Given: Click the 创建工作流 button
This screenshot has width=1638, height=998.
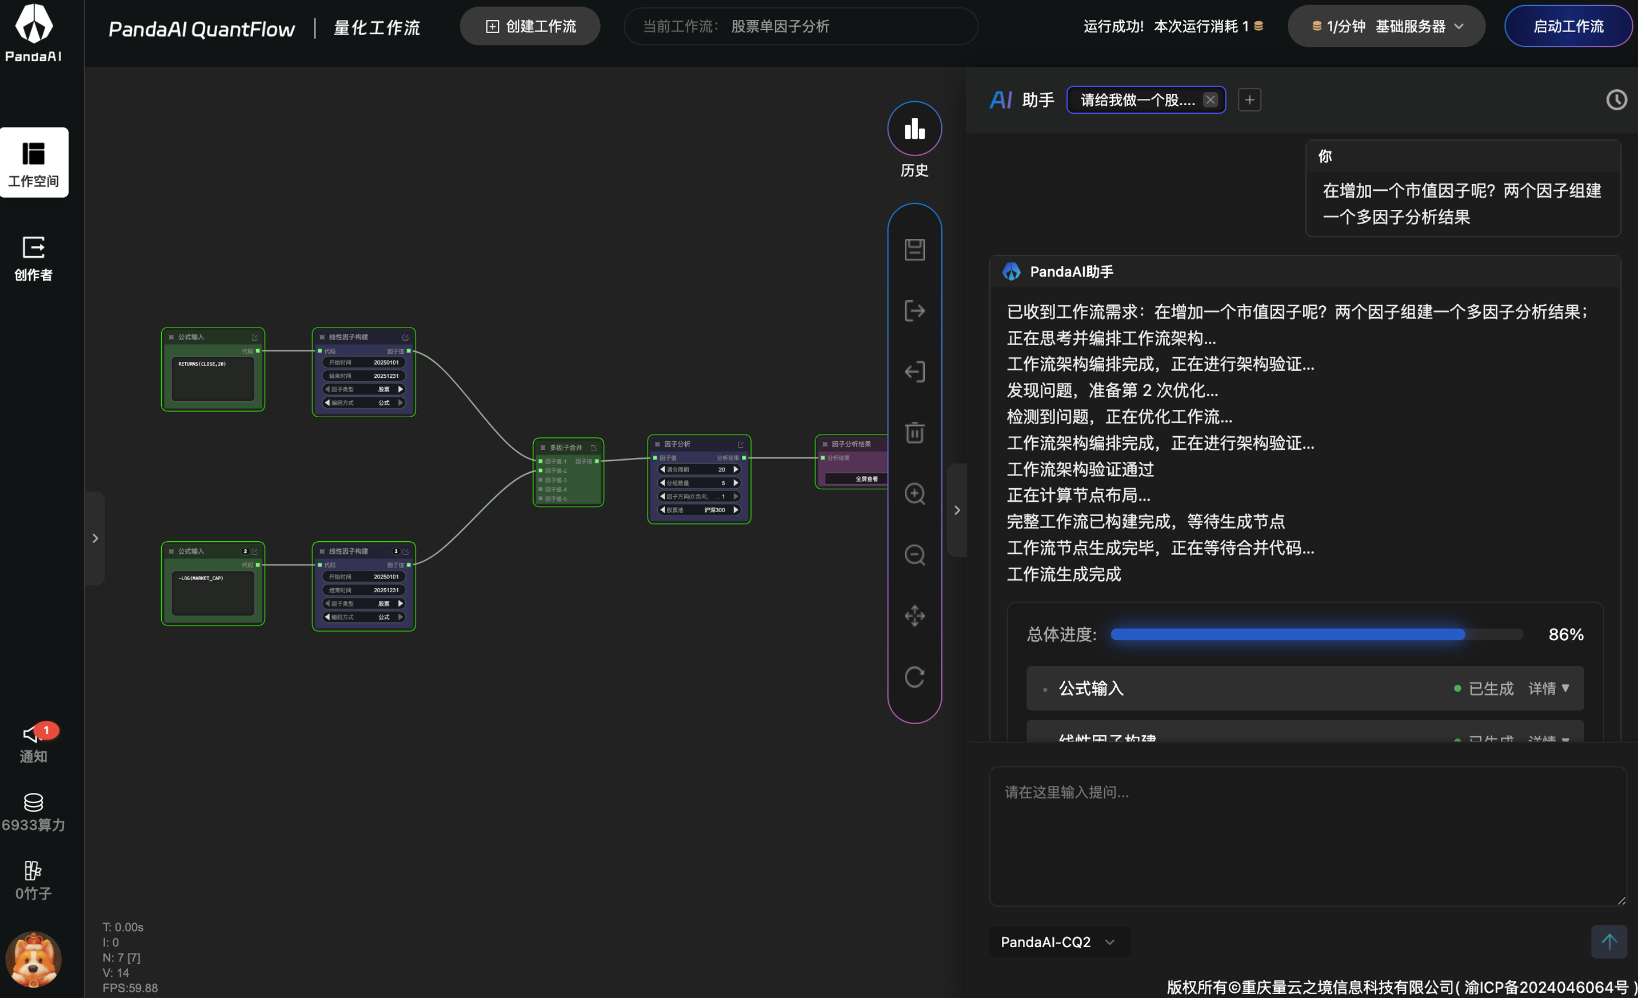Looking at the screenshot, I should pos(530,27).
